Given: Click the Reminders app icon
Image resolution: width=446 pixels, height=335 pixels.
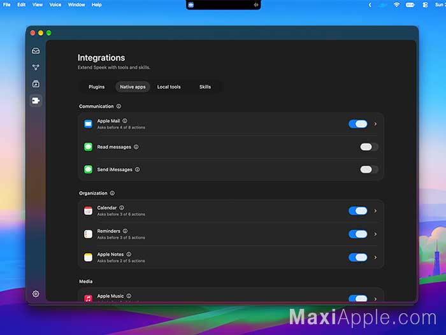Looking at the screenshot, I should click(88, 234).
